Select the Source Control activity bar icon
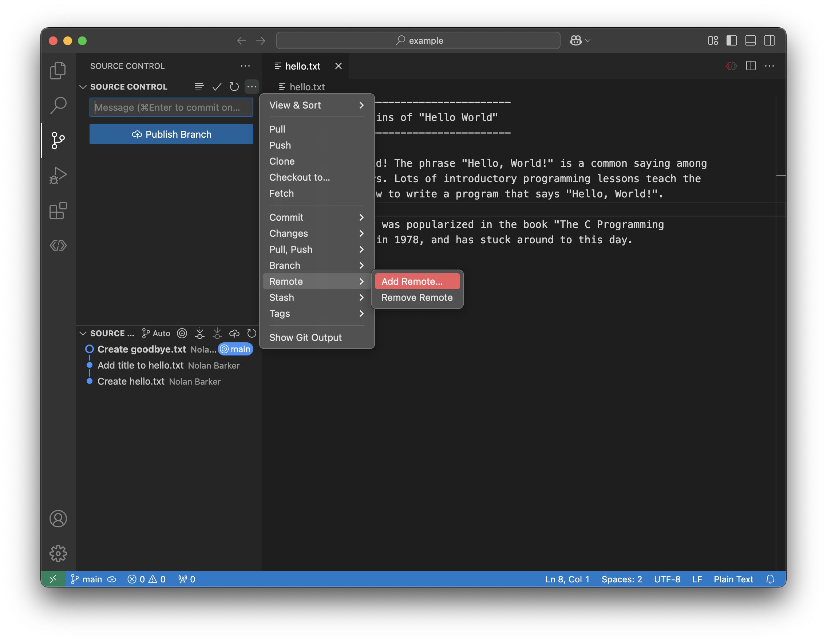 point(58,141)
